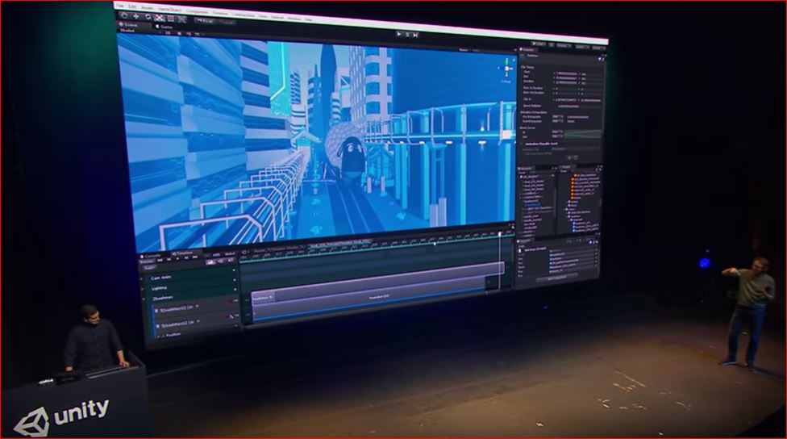Click the Add button in Timeline panel
This screenshot has height=439, width=787.
pos(149,268)
